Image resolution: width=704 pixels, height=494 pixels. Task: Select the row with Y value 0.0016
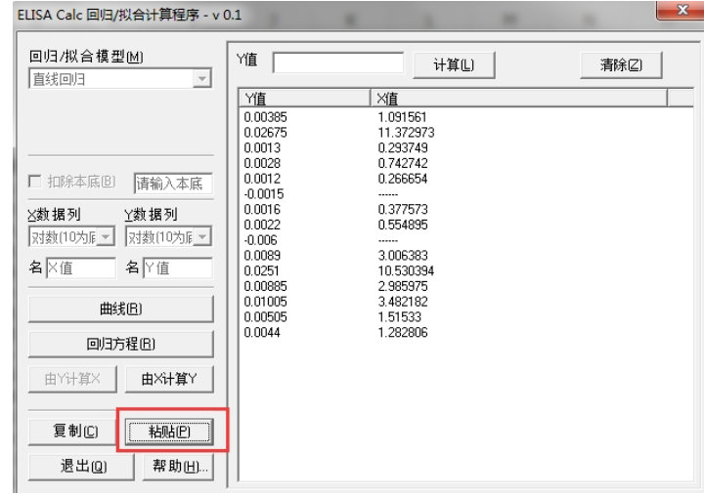(466, 209)
